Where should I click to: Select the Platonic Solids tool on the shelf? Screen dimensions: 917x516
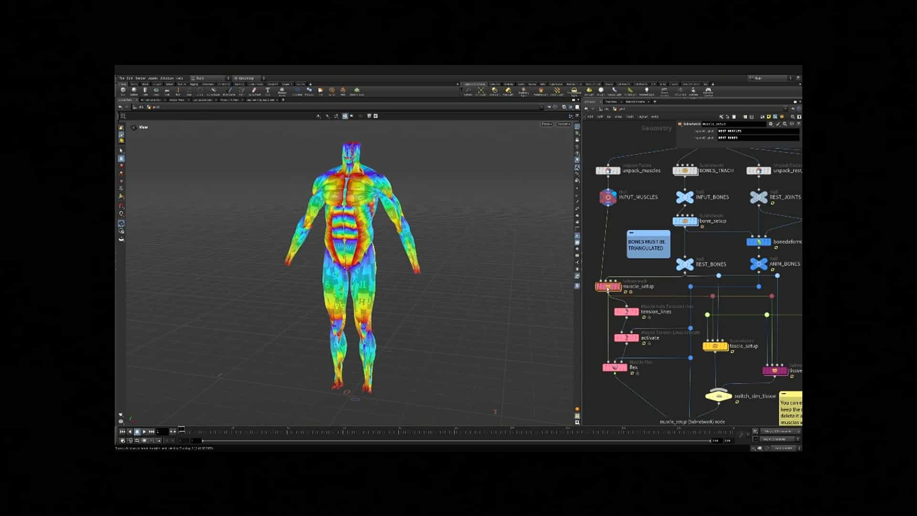click(282, 91)
